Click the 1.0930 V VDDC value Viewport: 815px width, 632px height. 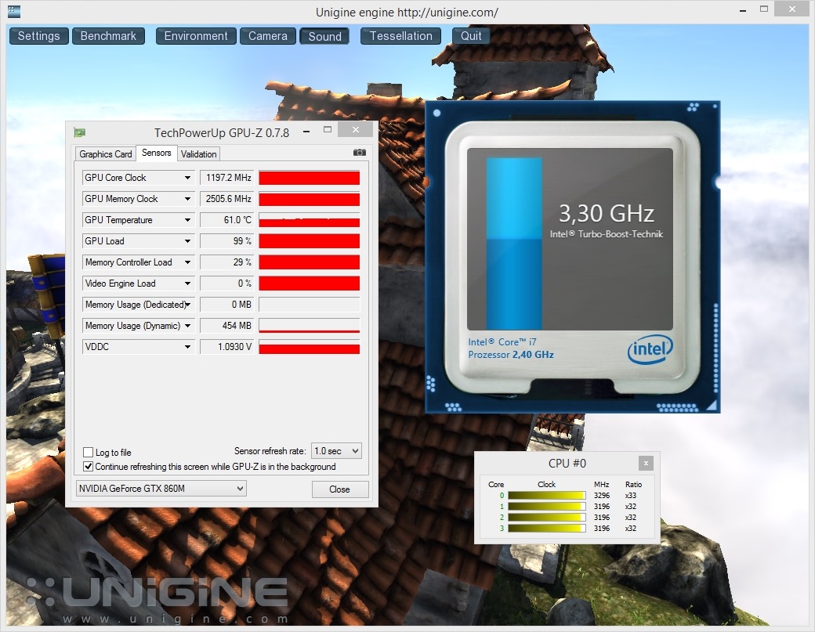point(226,347)
